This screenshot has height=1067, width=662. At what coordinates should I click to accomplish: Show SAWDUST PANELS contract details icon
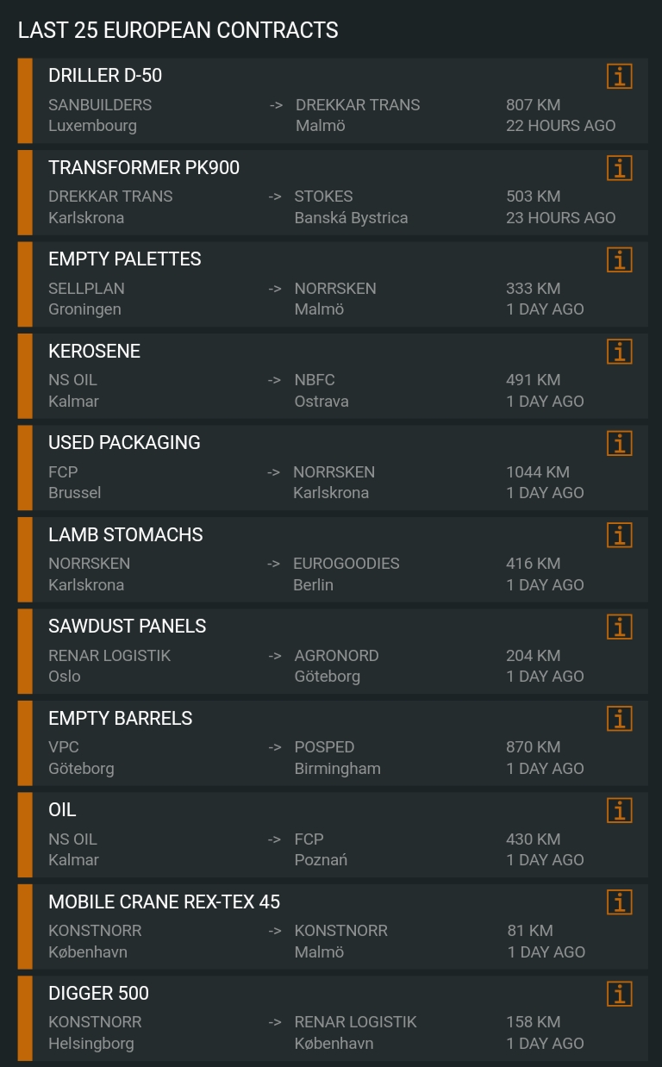[619, 627]
